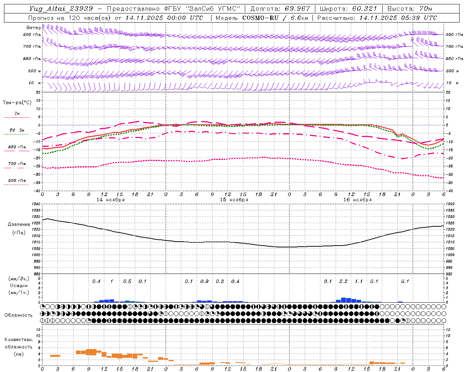Click precipitation value 2.2
Viewport: 465px width, 372px height.
pyautogui.click(x=343, y=282)
